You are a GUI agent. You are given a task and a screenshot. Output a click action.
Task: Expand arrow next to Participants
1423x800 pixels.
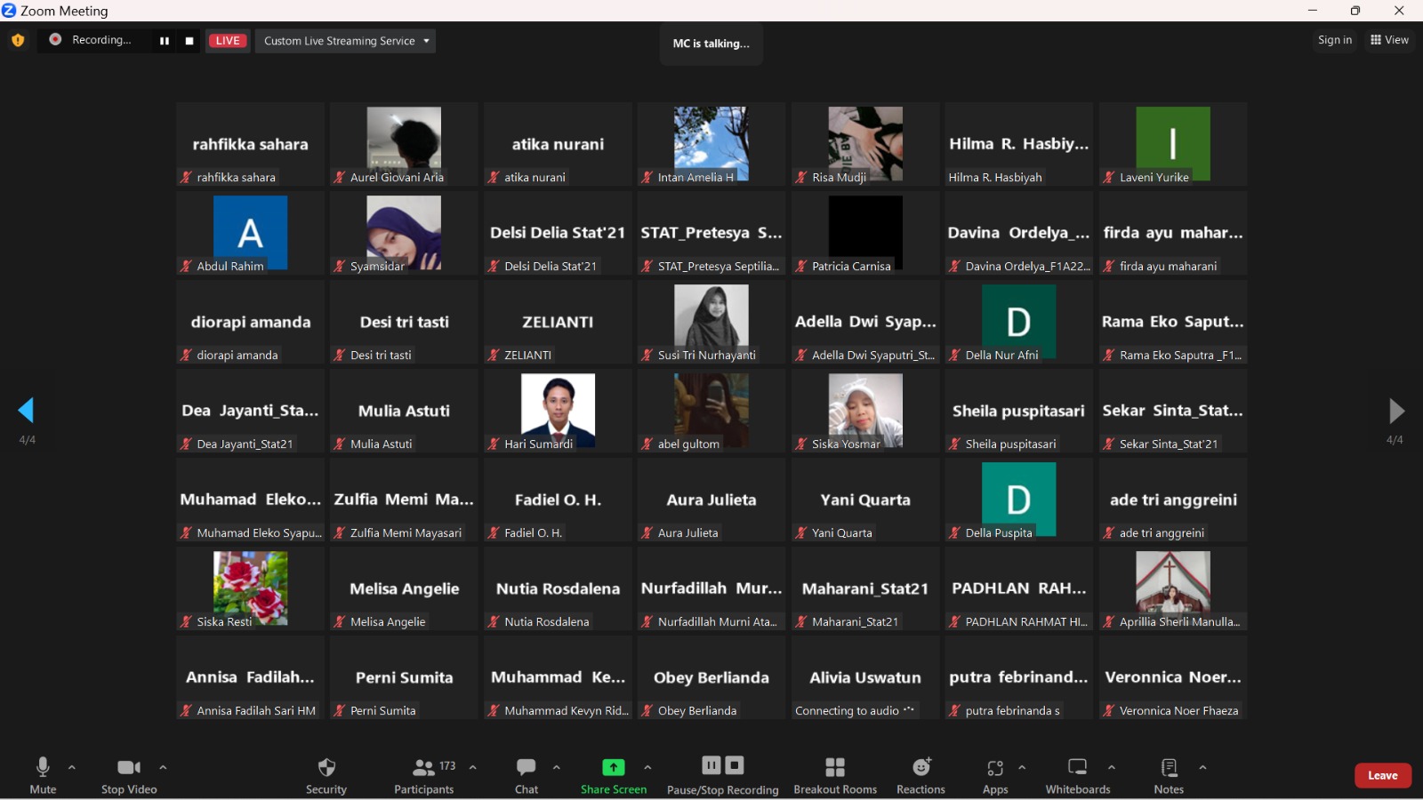click(x=472, y=767)
